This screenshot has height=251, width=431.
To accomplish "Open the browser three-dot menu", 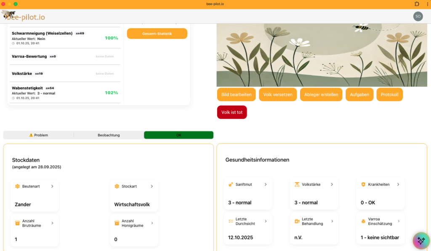I will pyautogui.click(x=427, y=4).
